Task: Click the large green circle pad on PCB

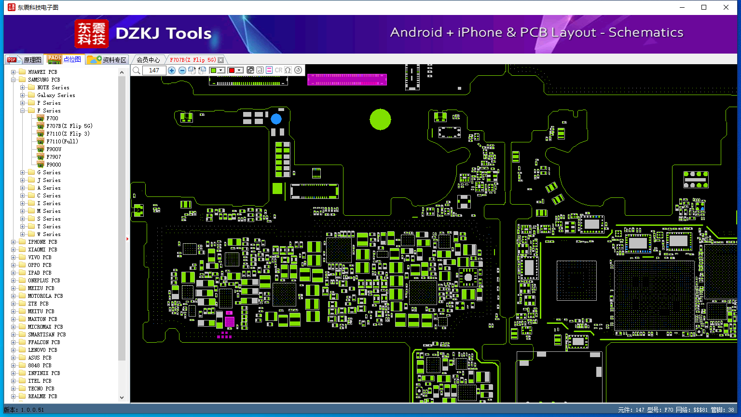Action: tap(380, 119)
